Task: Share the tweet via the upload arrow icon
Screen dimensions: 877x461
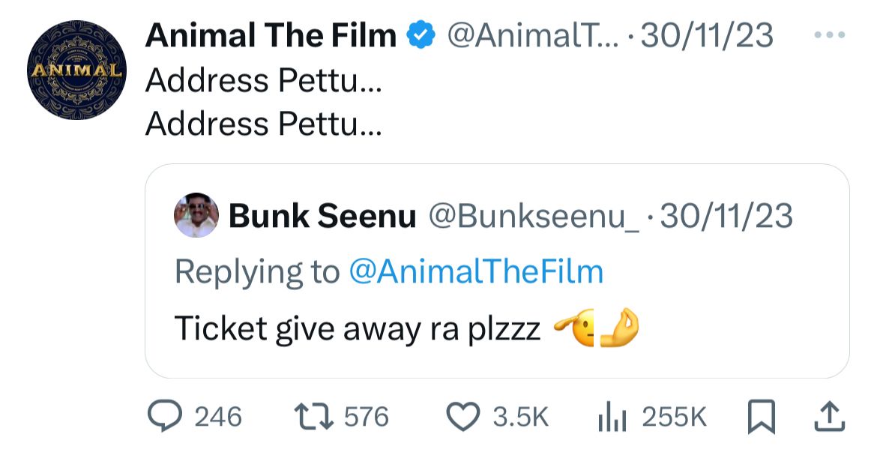Action: coord(830,416)
